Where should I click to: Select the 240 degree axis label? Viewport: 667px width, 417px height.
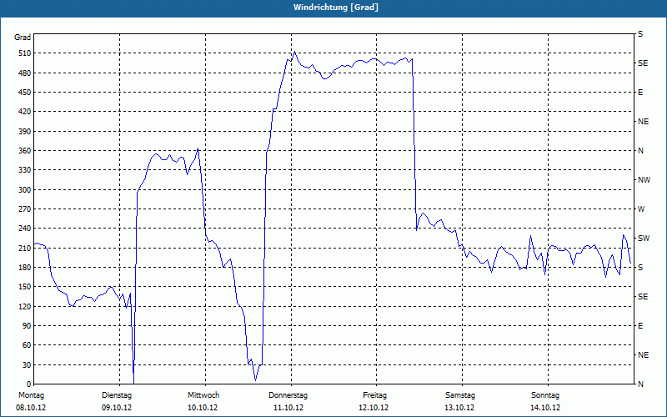click(24, 229)
